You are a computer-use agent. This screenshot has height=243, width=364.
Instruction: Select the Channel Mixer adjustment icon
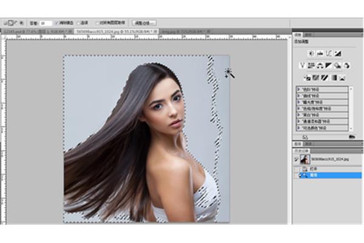click(x=346, y=66)
